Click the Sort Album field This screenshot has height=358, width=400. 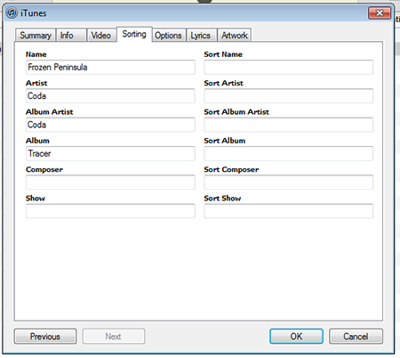(x=288, y=153)
